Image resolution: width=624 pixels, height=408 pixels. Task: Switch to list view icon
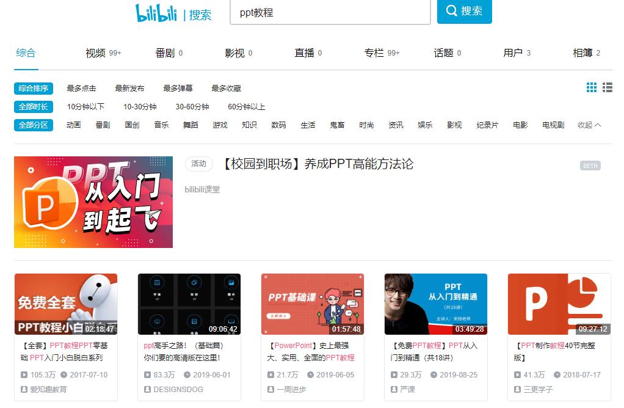[x=608, y=87]
